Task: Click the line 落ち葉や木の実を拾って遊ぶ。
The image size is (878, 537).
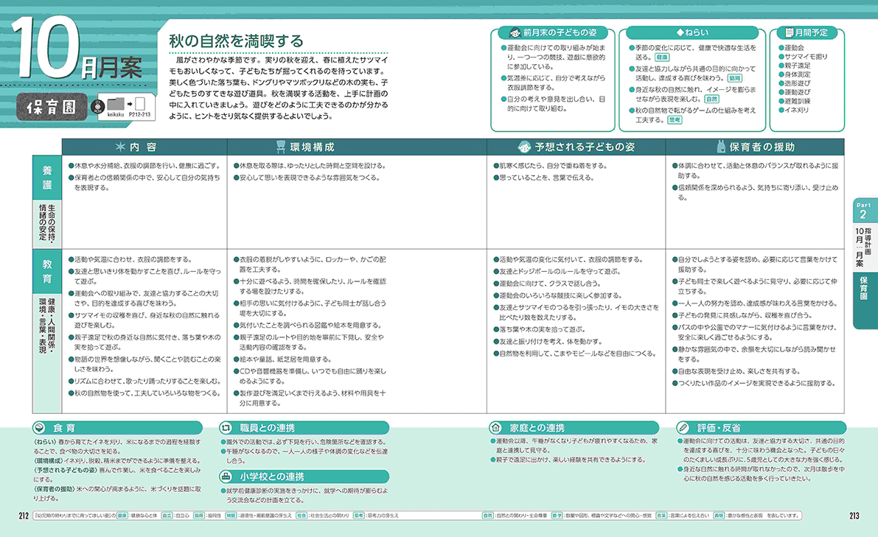Action: (x=539, y=329)
